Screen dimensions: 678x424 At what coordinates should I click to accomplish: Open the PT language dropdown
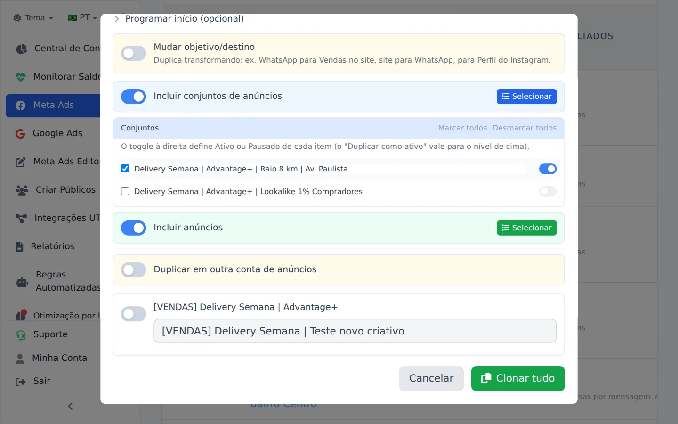(82, 18)
